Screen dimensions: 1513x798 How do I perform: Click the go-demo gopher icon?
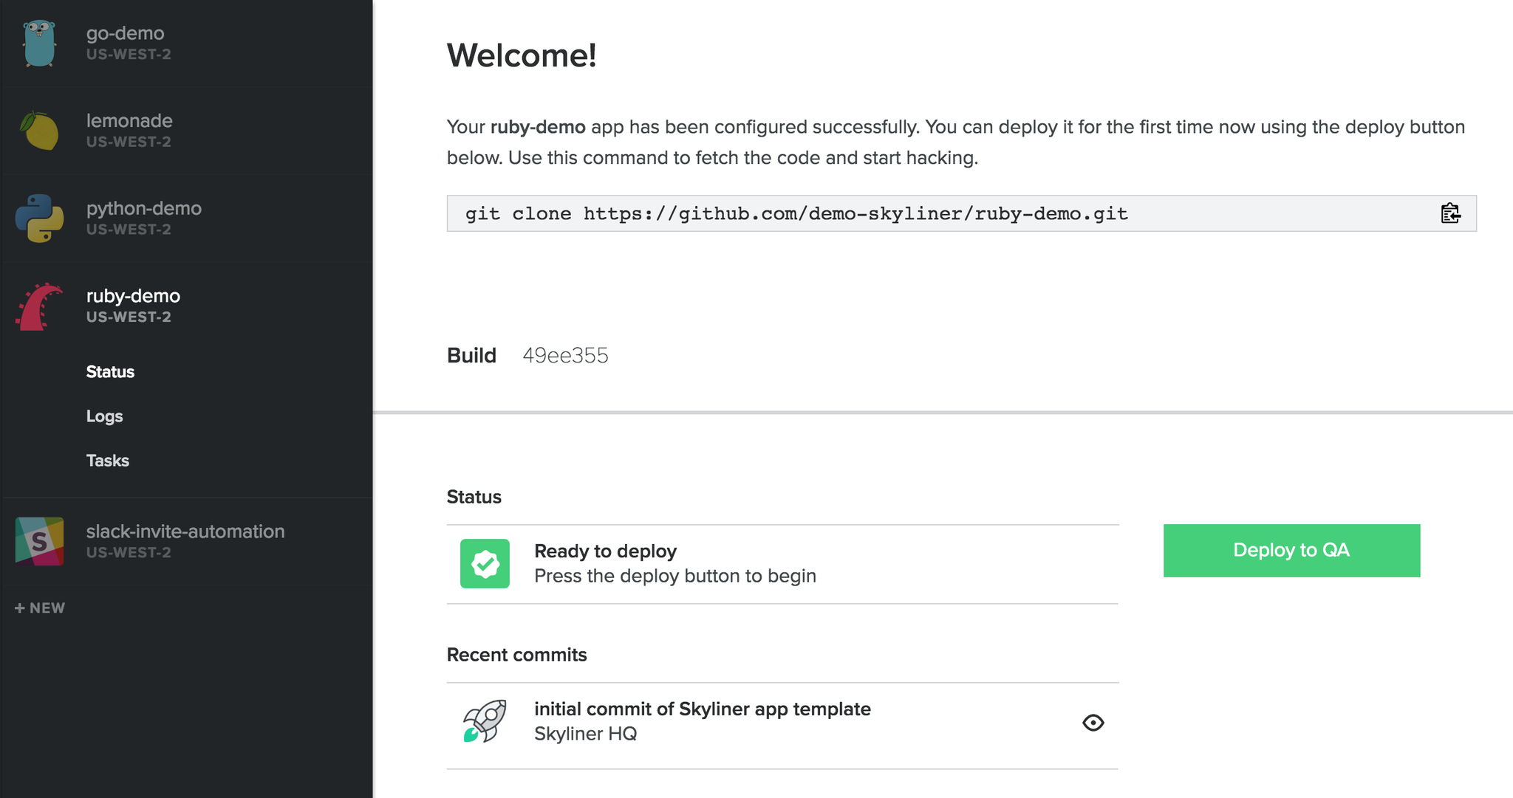pos(39,44)
